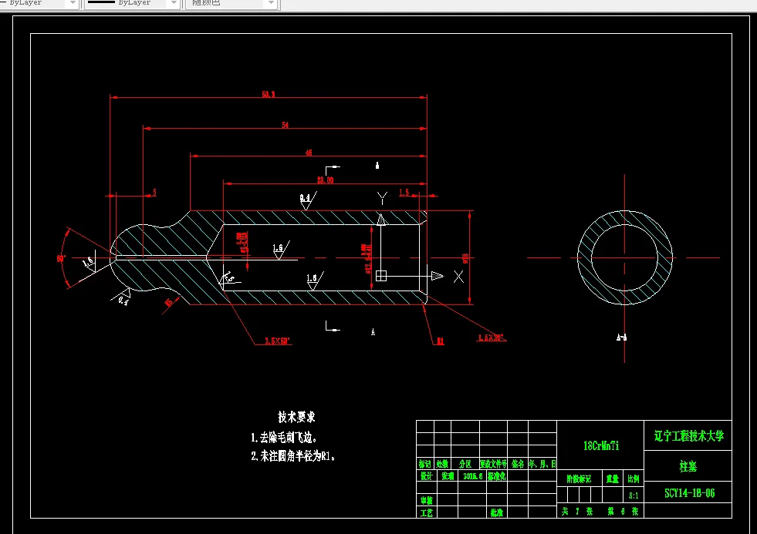Select the 辽宁工程技术大学 title text
Image resolution: width=757 pixels, height=534 pixels.
pyautogui.click(x=689, y=436)
